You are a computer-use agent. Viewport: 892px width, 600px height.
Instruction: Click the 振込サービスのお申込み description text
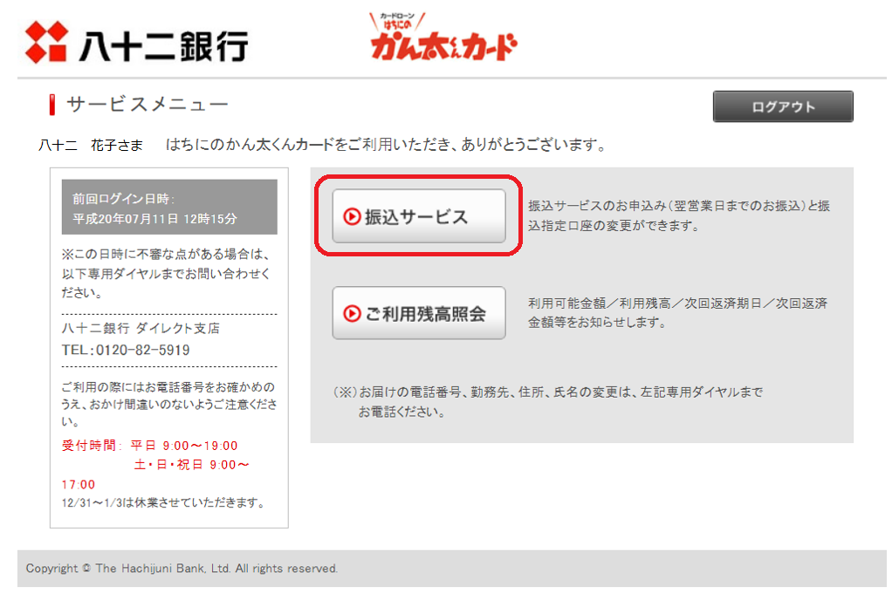coord(679,216)
